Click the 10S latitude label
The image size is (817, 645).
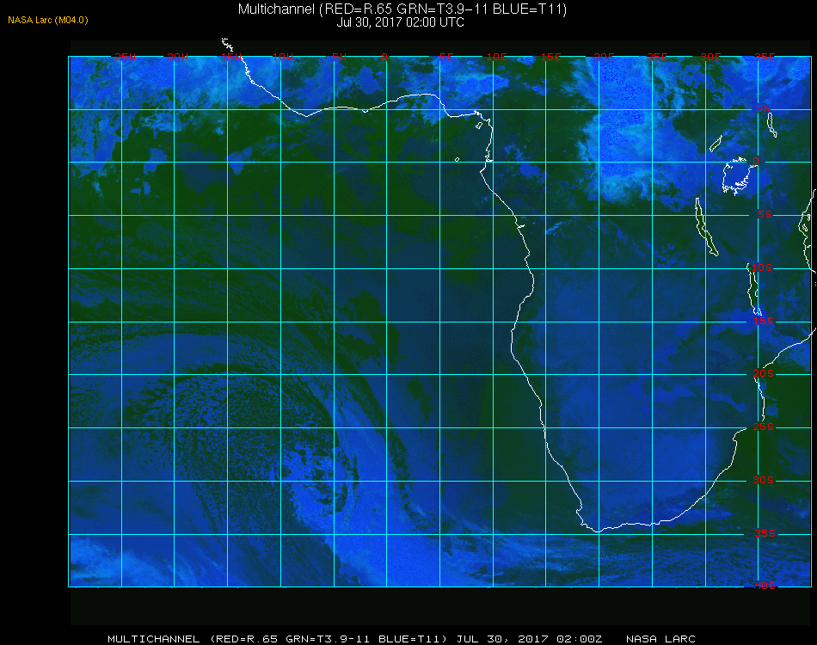click(762, 267)
